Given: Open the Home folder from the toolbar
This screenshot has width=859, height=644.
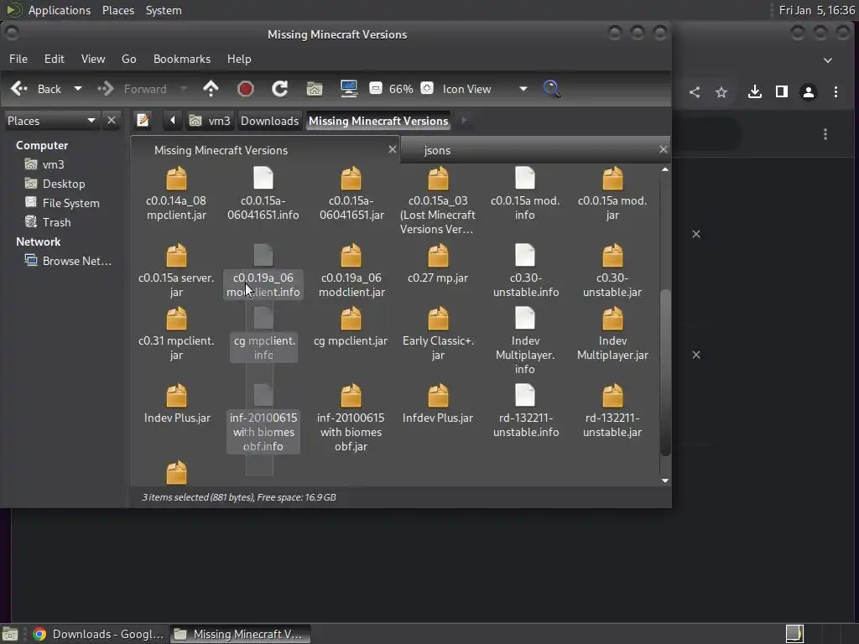Looking at the screenshot, I should tap(315, 89).
